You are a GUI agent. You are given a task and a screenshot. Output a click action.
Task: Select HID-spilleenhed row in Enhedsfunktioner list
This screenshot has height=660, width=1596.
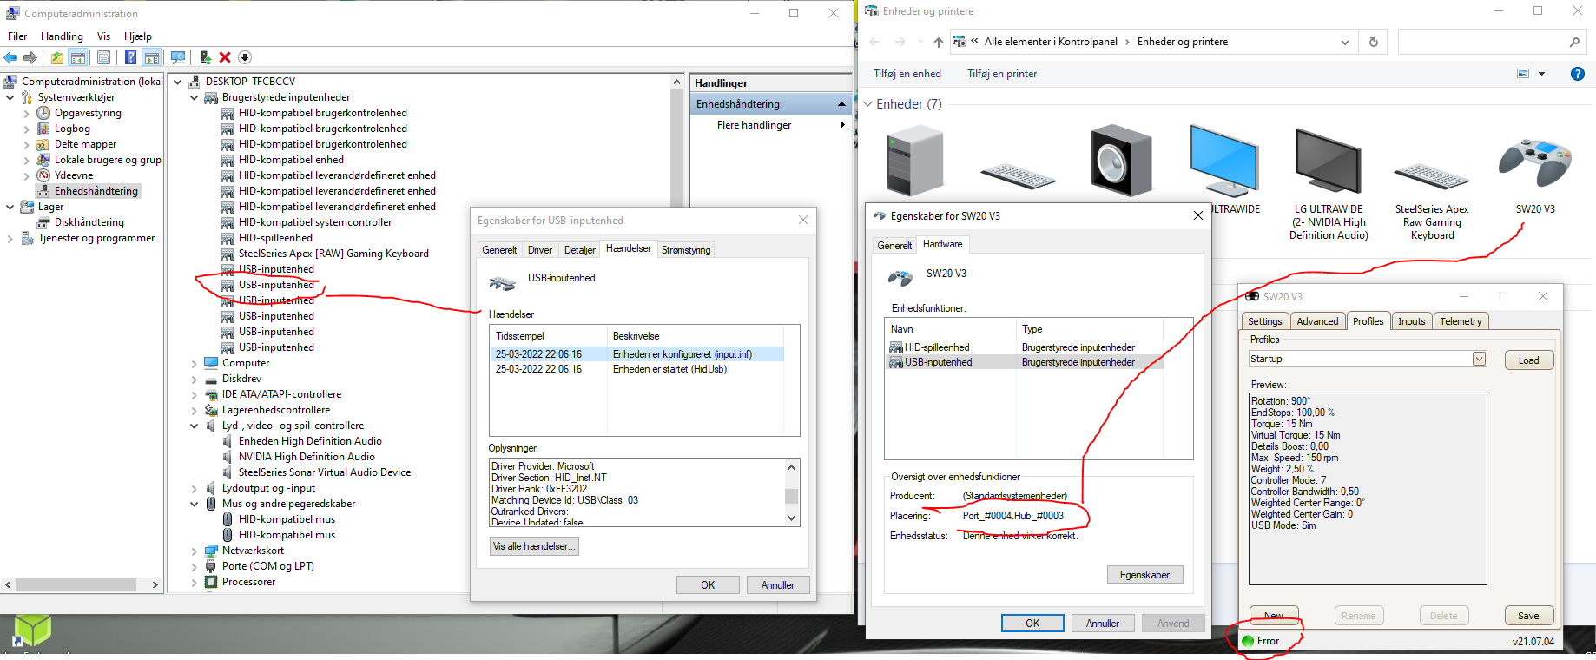pyautogui.click(x=1025, y=347)
